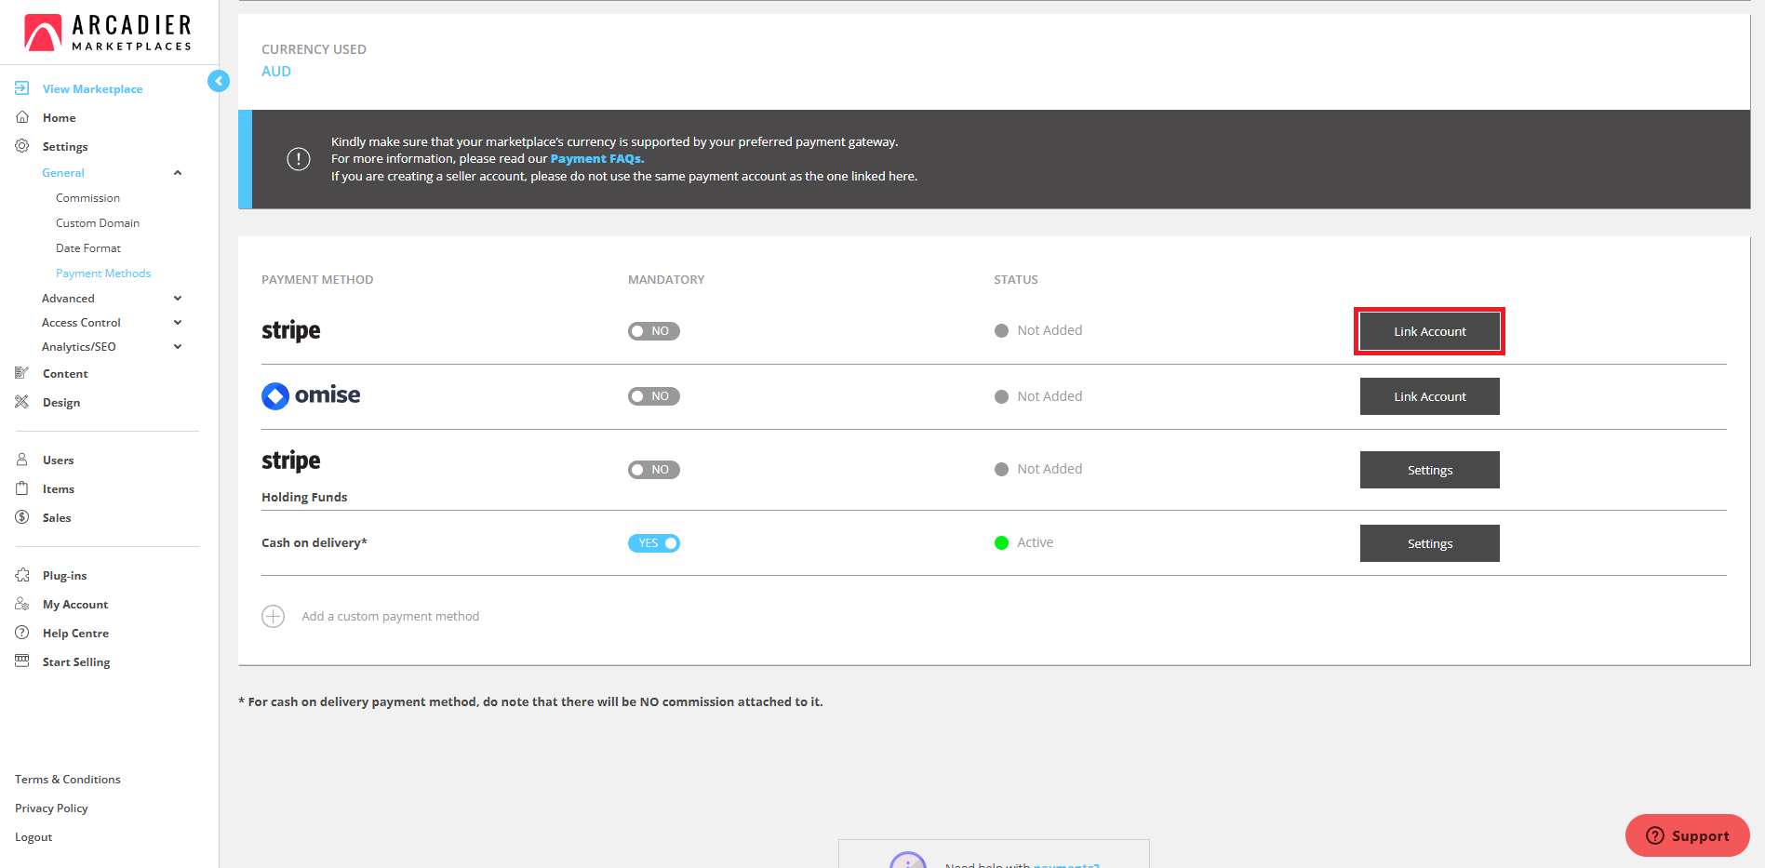
Task: Click the Users person icon
Action: [22, 460]
